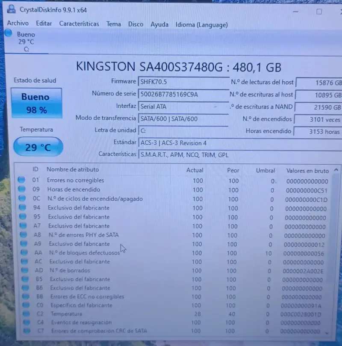Select the N.º de ciclos de encendido/apagado name
This screenshot has height=346, width=342.
pyautogui.click(x=95, y=198)
